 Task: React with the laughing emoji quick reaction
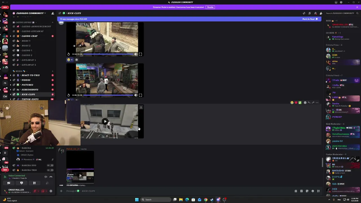tap(292, 103)
